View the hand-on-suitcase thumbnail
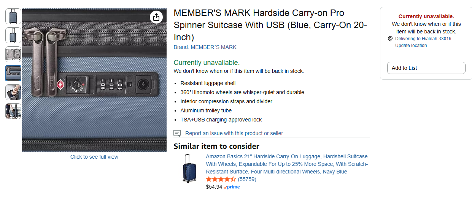 (x=13, y=92)
